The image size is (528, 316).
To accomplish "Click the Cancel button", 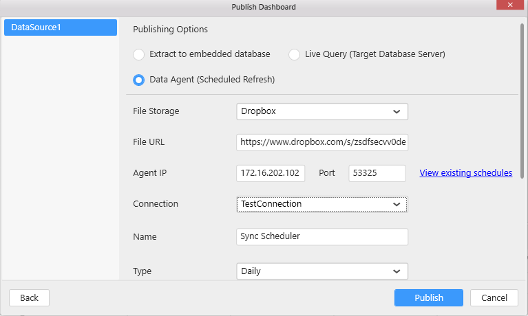I will (x=494, y=298).
